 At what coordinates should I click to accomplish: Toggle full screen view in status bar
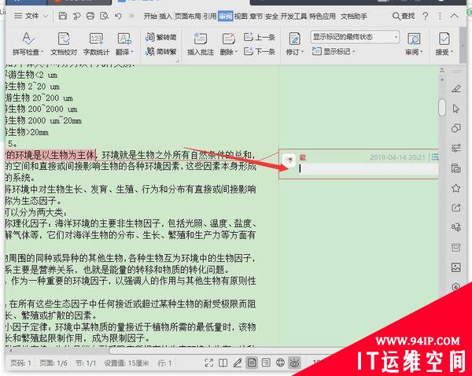tap(208, 363)
